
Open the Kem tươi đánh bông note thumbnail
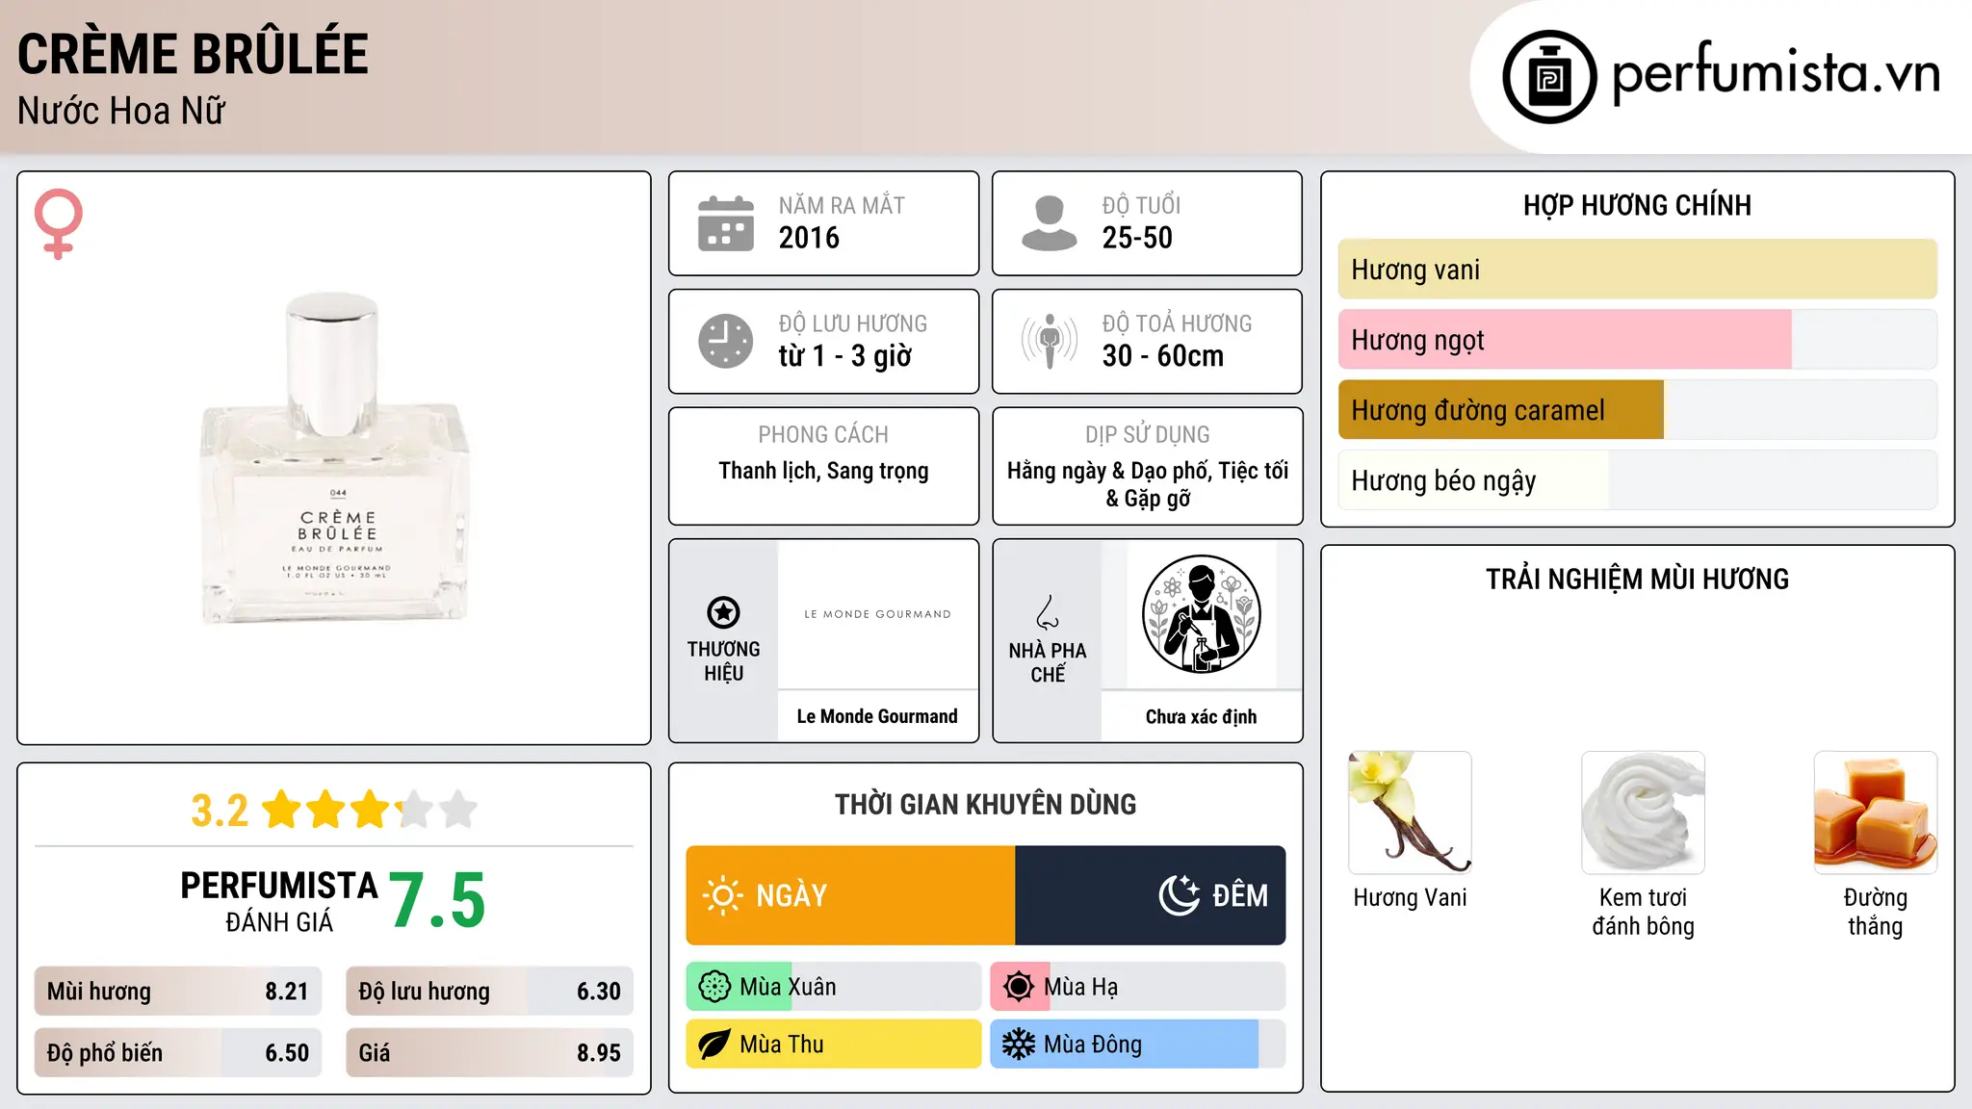click(1643, 812)
